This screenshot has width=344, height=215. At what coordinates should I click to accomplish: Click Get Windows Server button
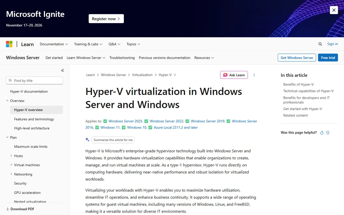pyautogui.click(x=297, y=57)
